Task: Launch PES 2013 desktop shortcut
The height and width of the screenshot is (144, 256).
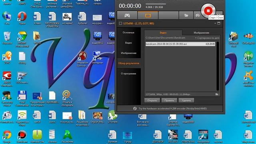Action: coord(173,136)
